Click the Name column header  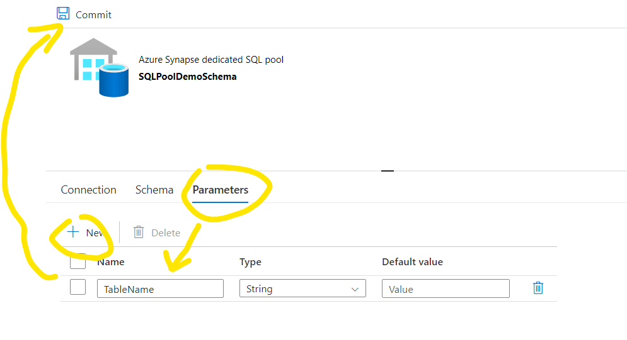coord(111,261)
